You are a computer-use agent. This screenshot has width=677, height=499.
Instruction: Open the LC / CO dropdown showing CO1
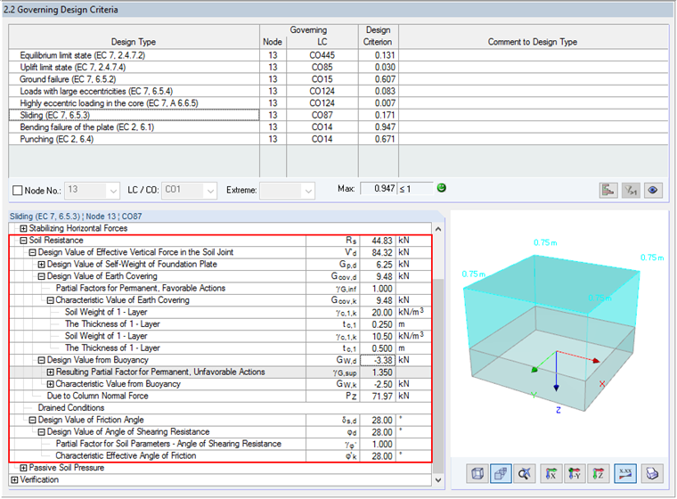click(x=189, y=190)
